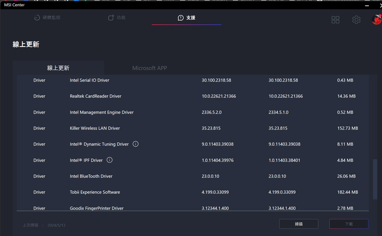Image resolution: width=382 pixels, height=236 pixels.
Task: Open the 硬體監控 hardware monitoring tab
Action: [x=47, y=18]
